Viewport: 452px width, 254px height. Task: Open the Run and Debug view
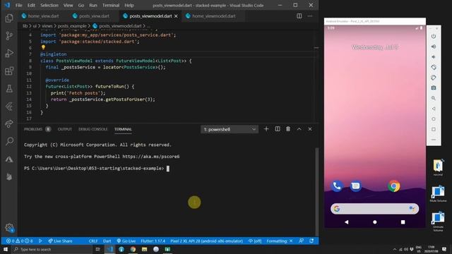click(9, 54)
